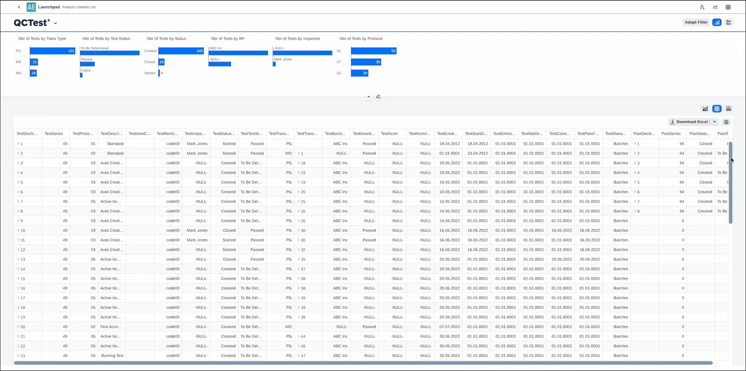Viewport: 746px width, 371px height.
Task: Select the Mark Jones inspector bar
Action: click(x=274, y=64)
